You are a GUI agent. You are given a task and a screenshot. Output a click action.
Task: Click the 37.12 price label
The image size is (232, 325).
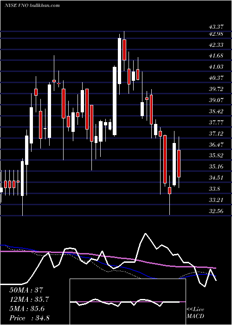[x=216, y=134]
